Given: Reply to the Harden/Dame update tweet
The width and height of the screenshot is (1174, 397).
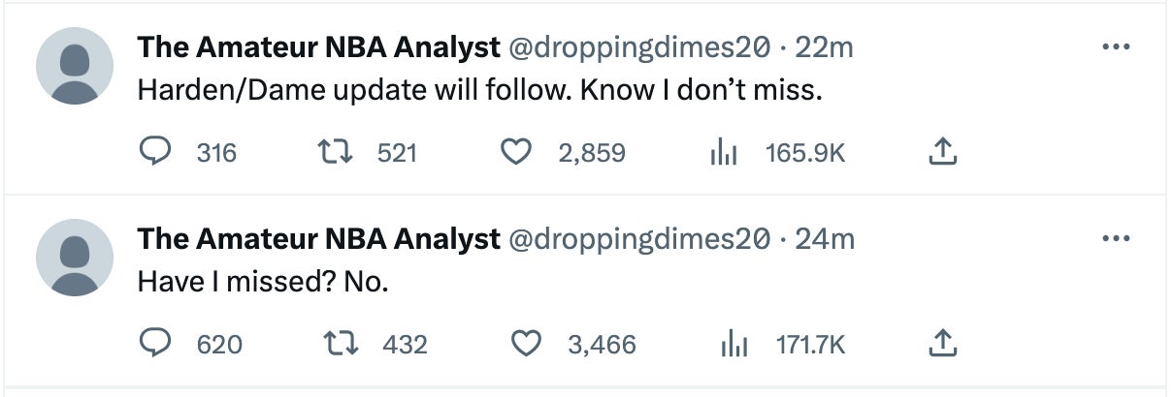Looking at the screenshot, I should pos(155,152).
